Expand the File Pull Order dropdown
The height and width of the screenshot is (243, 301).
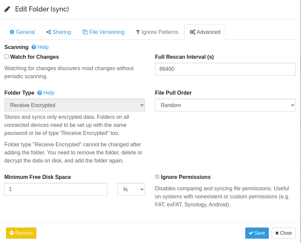[x=225, y=105]
